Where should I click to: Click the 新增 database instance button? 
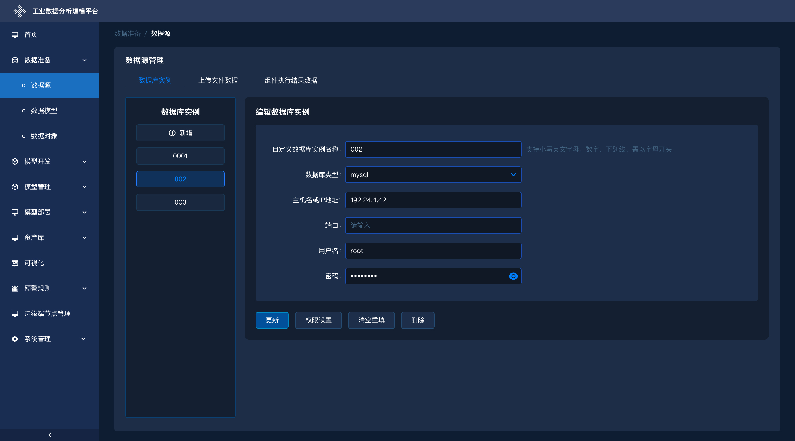pyautogui.click(x=180, y=133)
